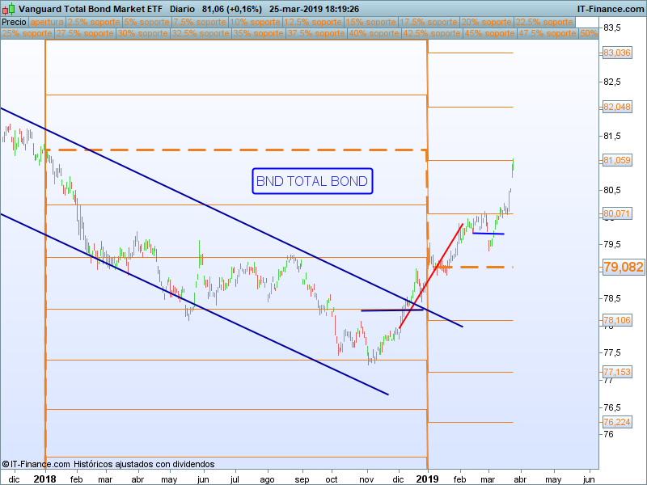
Task: Choose the 15% soporte legend label
Action: (370, 22)
